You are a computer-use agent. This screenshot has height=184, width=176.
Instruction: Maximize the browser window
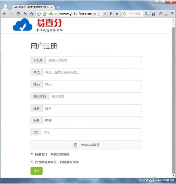pos(163,2)
